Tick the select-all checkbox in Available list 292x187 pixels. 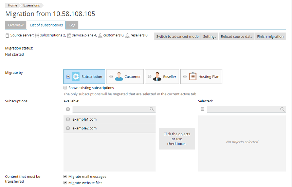(68, 109)
